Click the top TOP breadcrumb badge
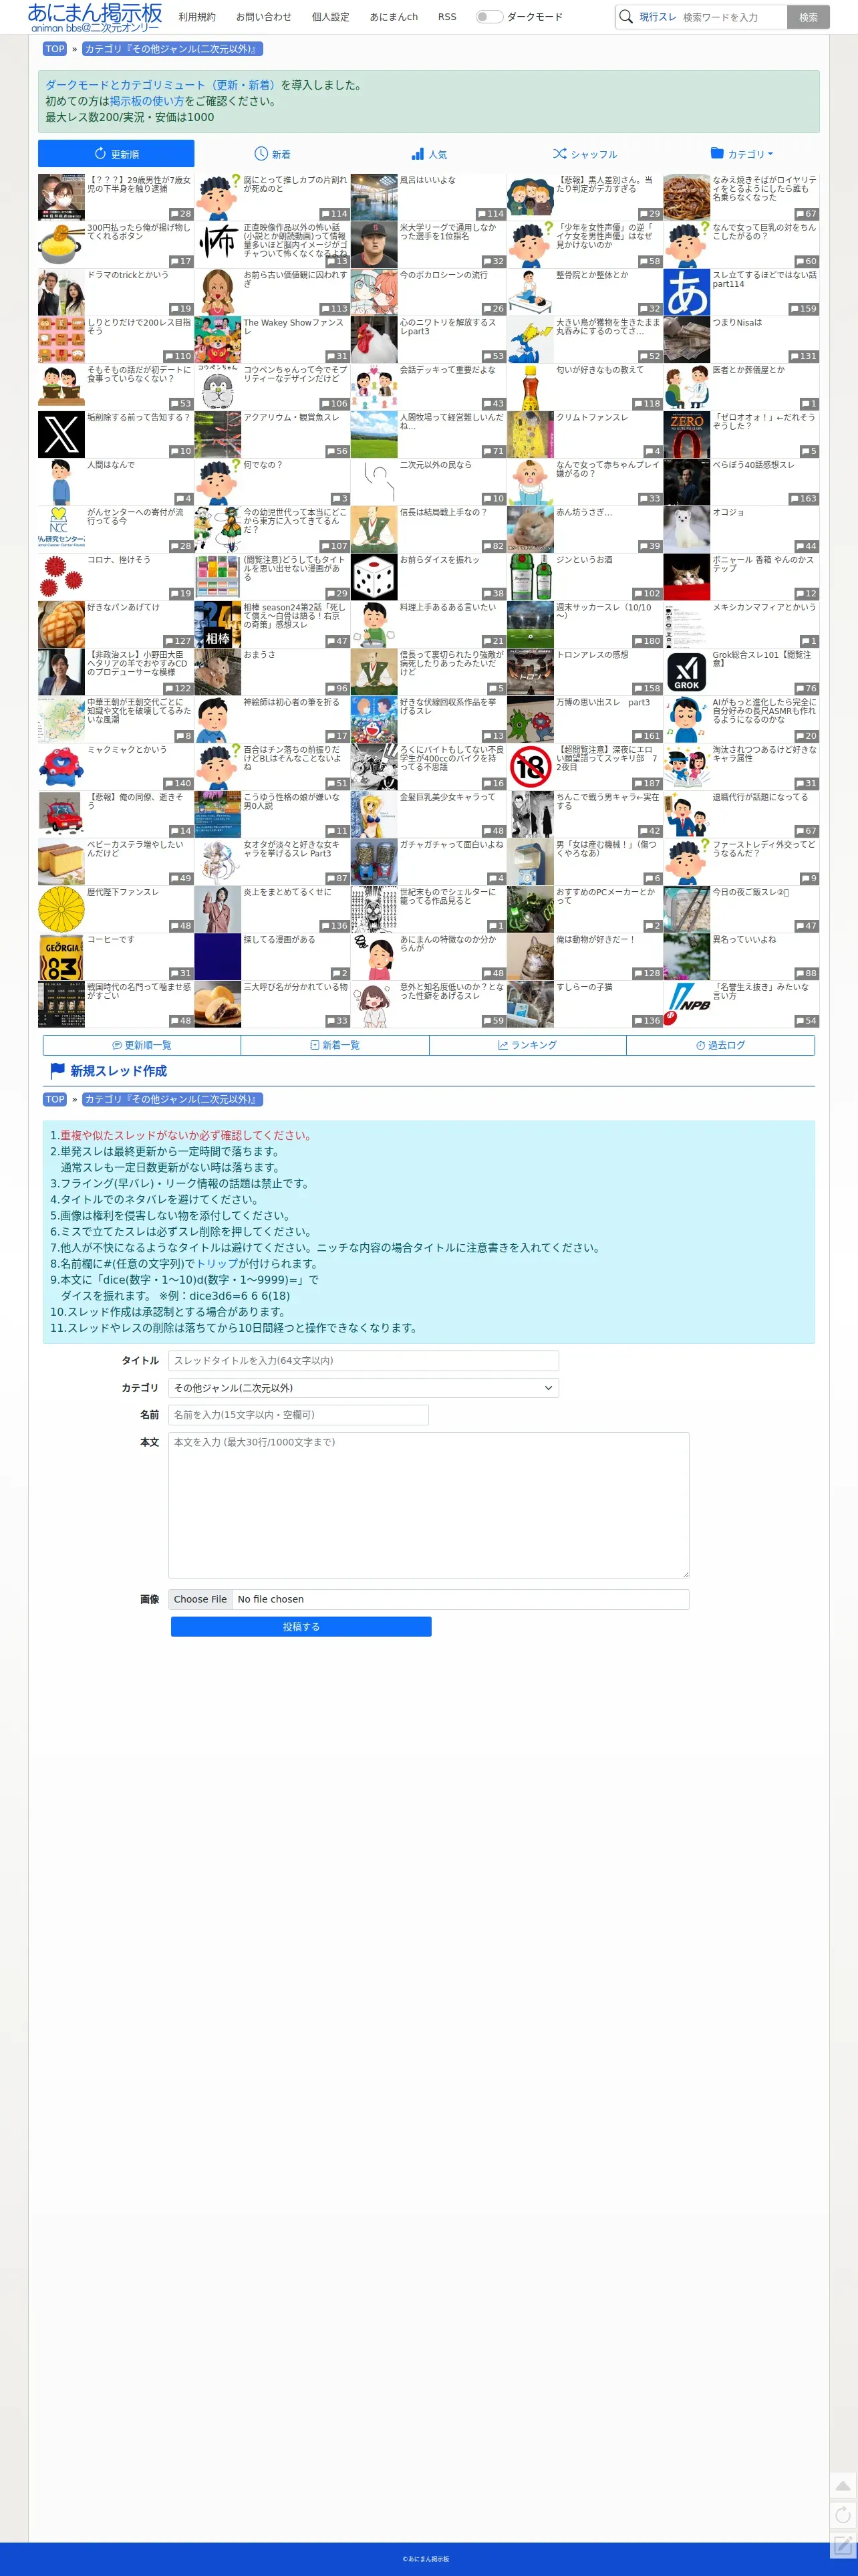The width and height of the screenshot is (858, 2576). pyautogui.click(x=55, y=49)
